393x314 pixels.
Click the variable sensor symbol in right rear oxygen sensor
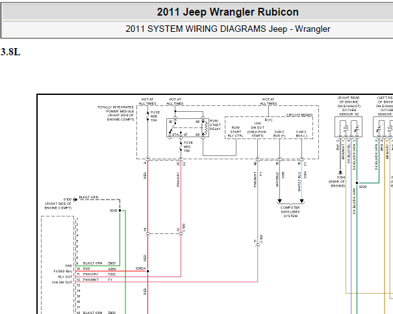(x=357, y=129)
